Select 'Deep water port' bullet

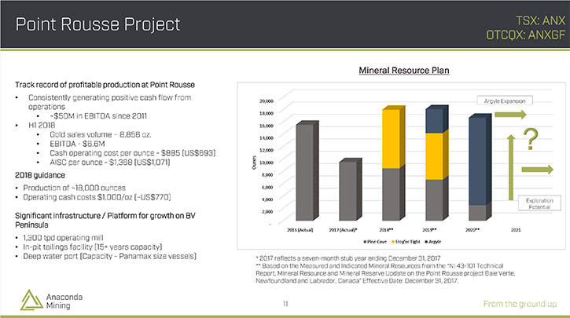[109, 256]
